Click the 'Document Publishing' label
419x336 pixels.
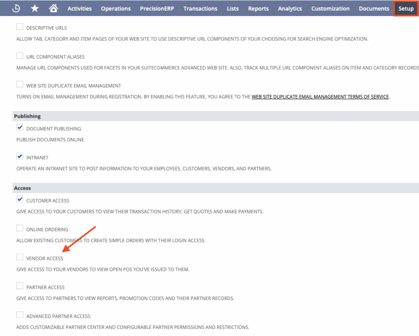[54, 129]
